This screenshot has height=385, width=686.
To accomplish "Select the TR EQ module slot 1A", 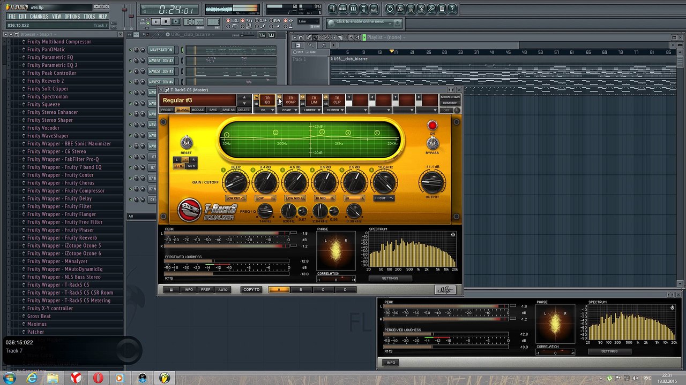I will [267, 100].
